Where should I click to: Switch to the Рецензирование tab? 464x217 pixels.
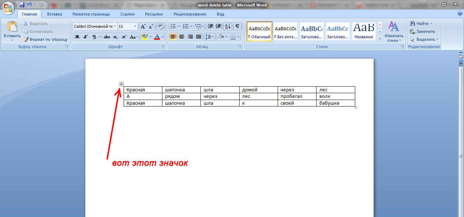[190, 14]
